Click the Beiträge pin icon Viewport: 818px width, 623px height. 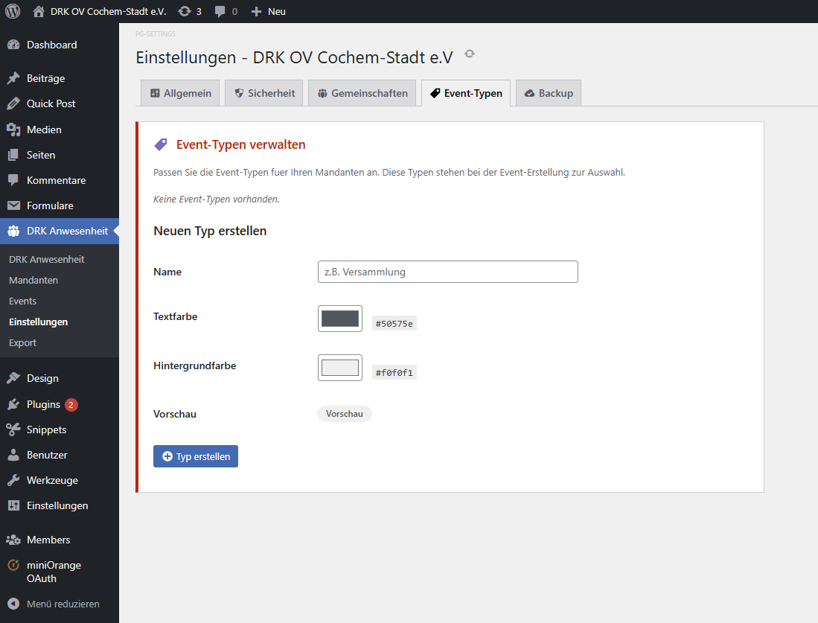click(x=13, y=78)
